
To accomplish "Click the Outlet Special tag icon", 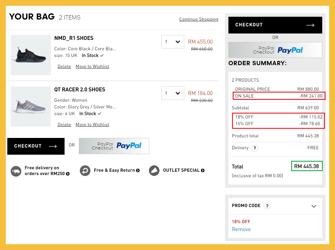I will pyautogui.click(x=154, y=171).
